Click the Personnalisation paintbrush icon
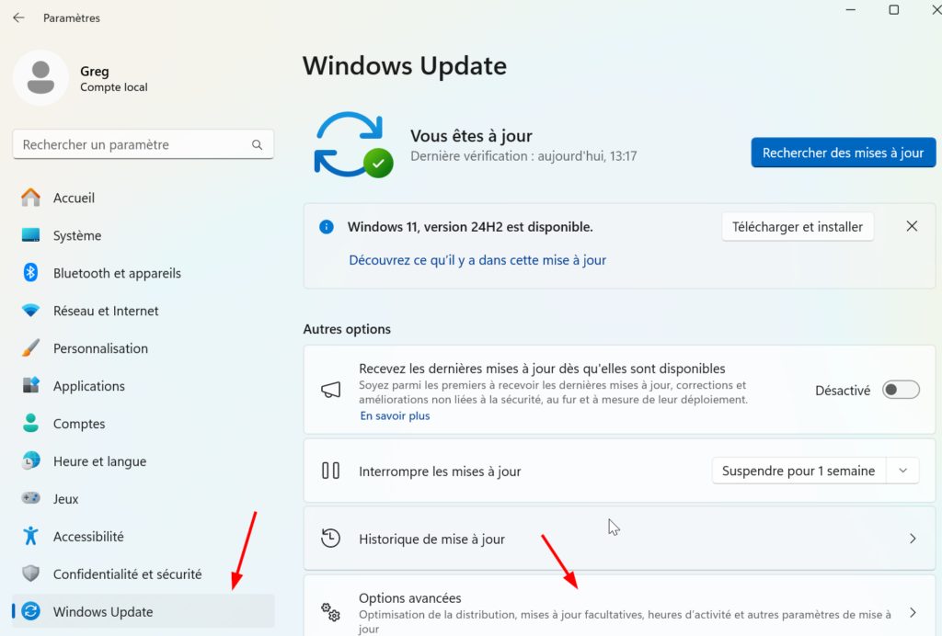The height and width of the screenshot is (636, 942). coord(30,348)
